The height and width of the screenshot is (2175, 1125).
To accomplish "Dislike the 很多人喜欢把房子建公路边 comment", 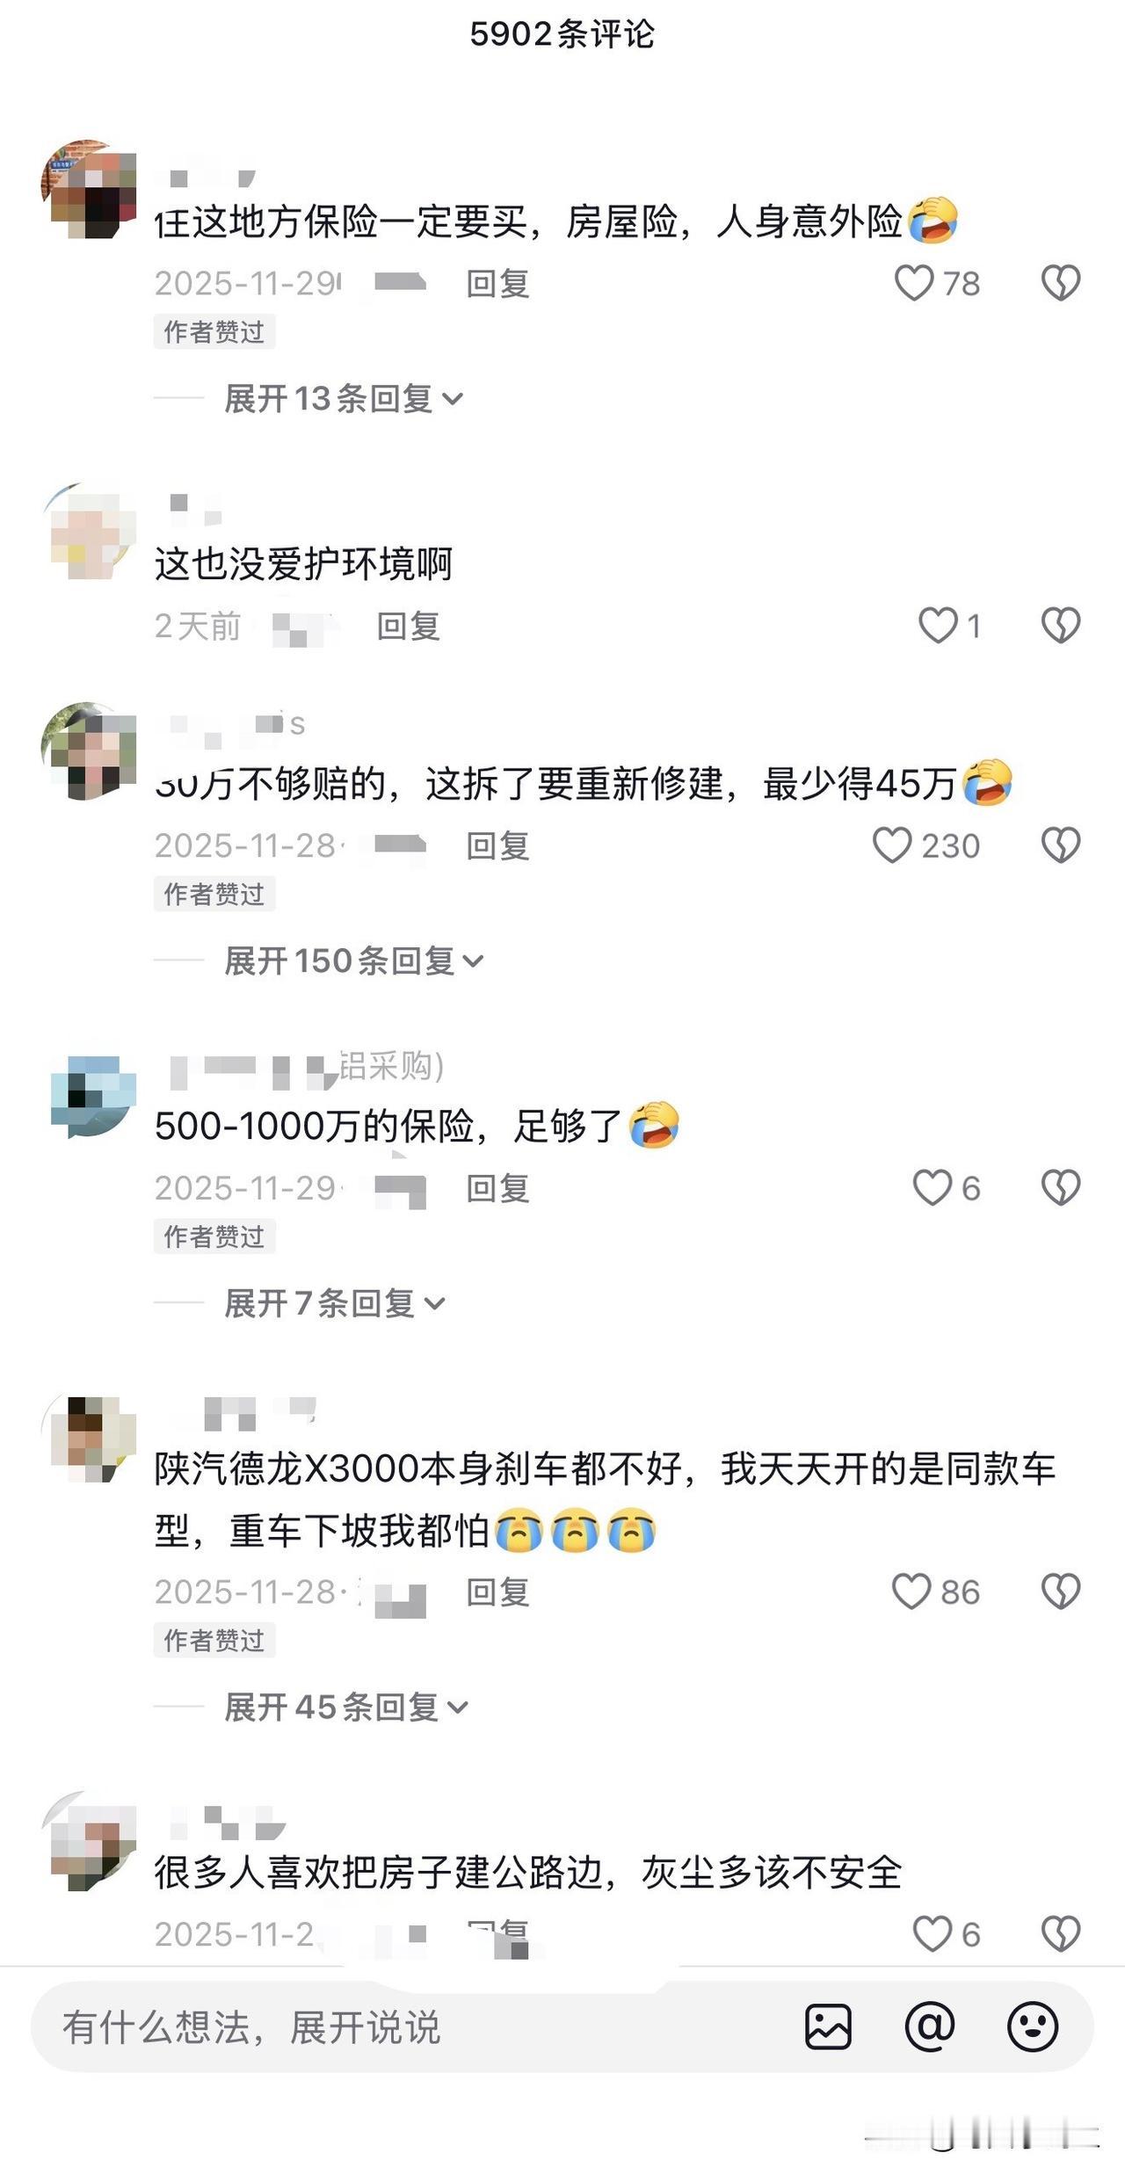I will 1061,1933.
